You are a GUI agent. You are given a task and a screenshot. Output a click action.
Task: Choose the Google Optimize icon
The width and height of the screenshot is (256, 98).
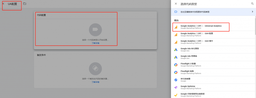tap(176, 87)
